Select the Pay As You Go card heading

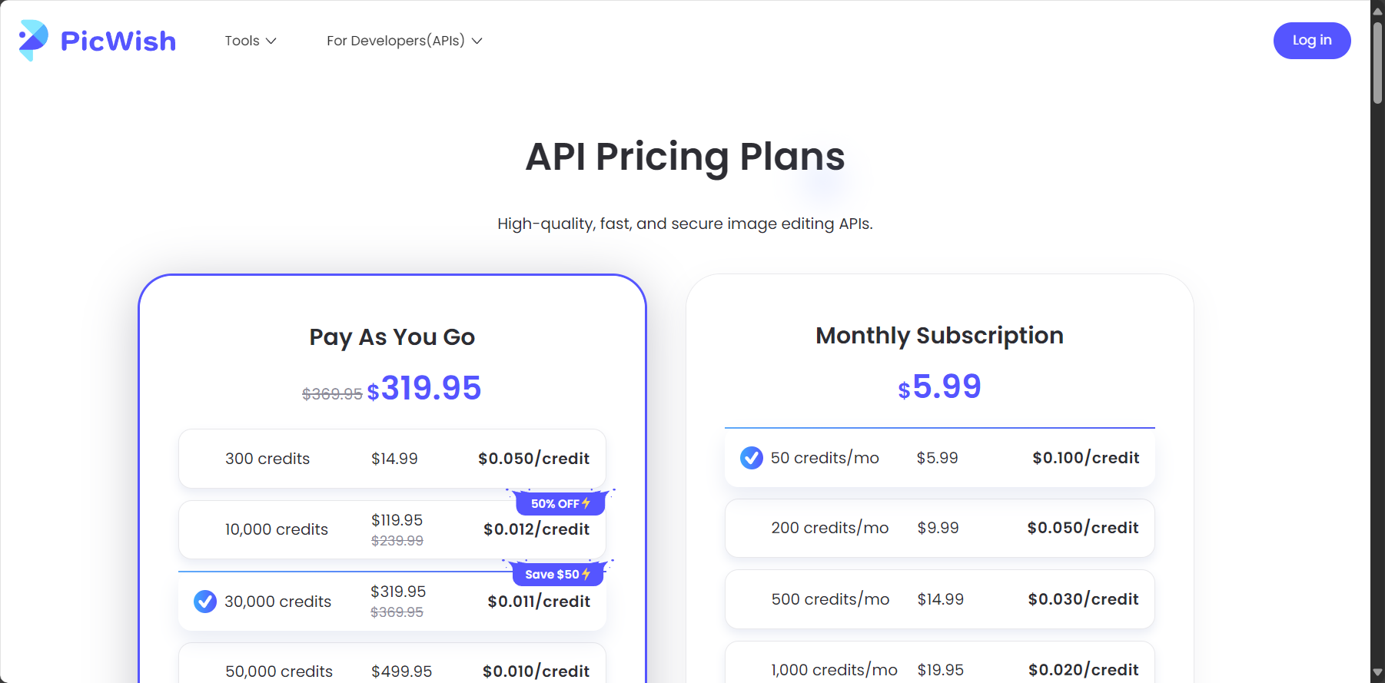392,337
